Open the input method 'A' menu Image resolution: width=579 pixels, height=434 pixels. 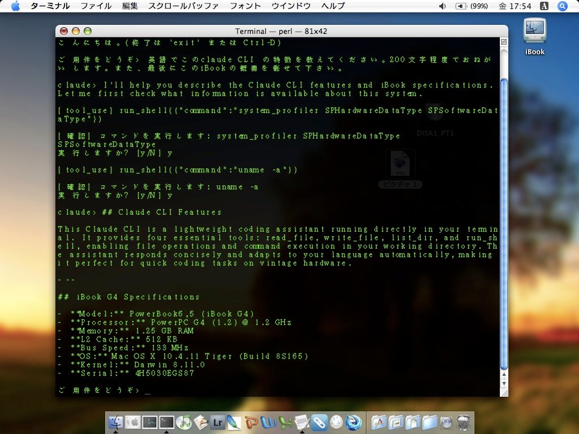[x=545, y=6]
